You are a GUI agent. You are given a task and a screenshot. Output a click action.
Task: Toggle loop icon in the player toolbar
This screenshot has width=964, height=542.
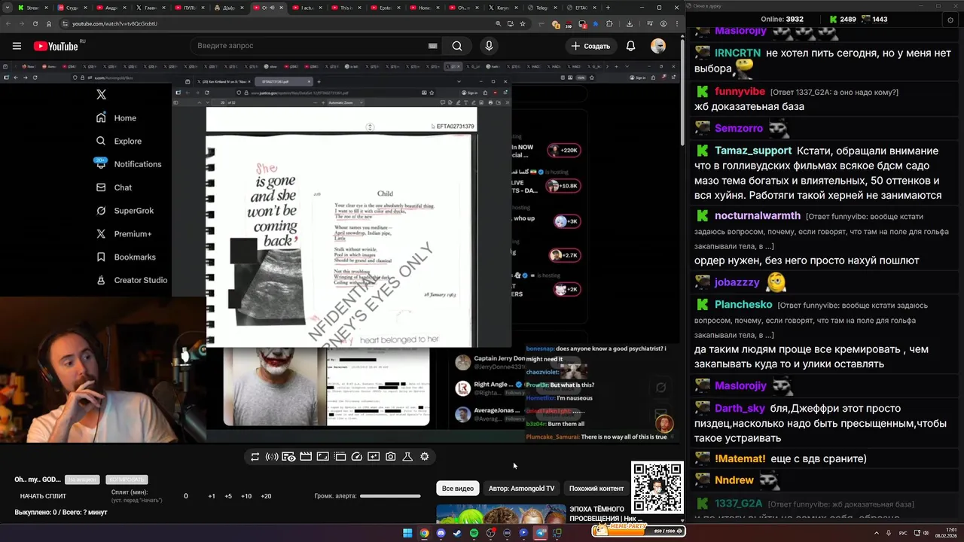[255, 457]
